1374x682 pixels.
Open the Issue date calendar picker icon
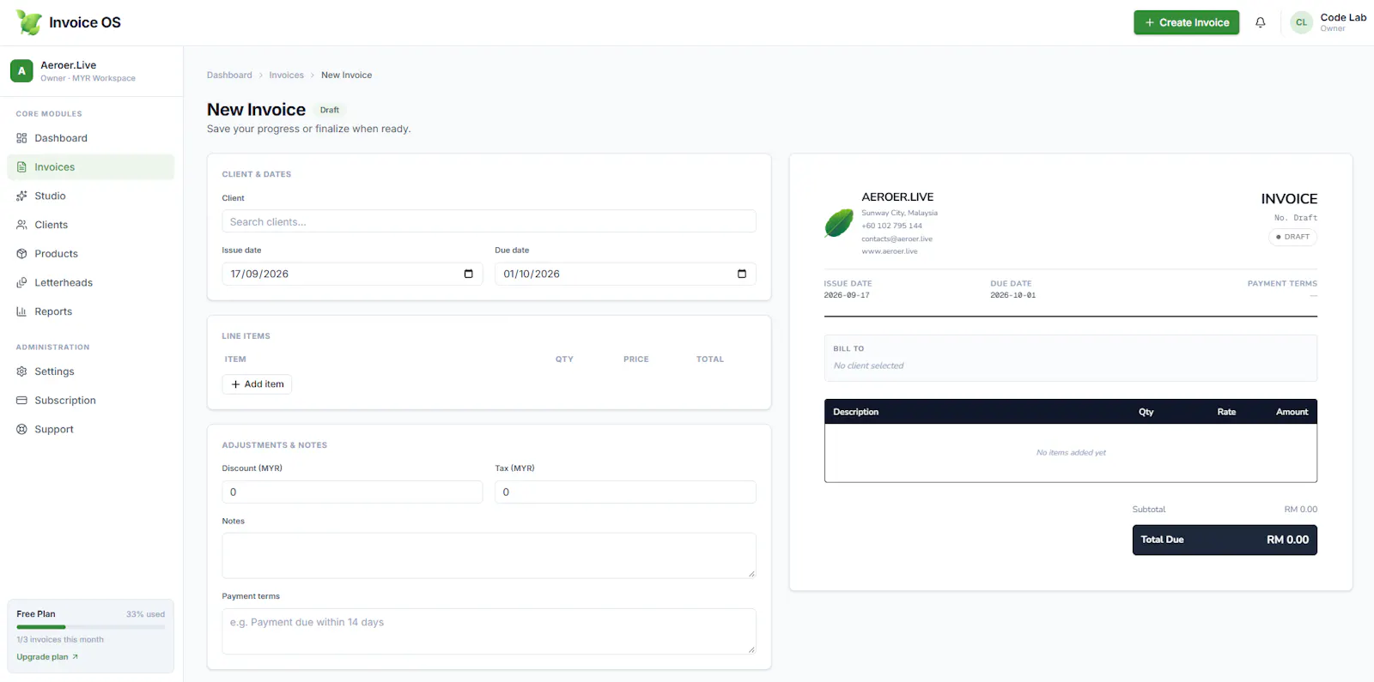[x=469, y=274]
